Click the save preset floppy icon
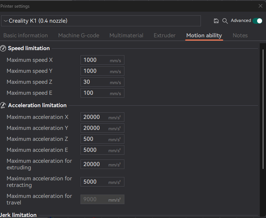 tap(216, 21)
